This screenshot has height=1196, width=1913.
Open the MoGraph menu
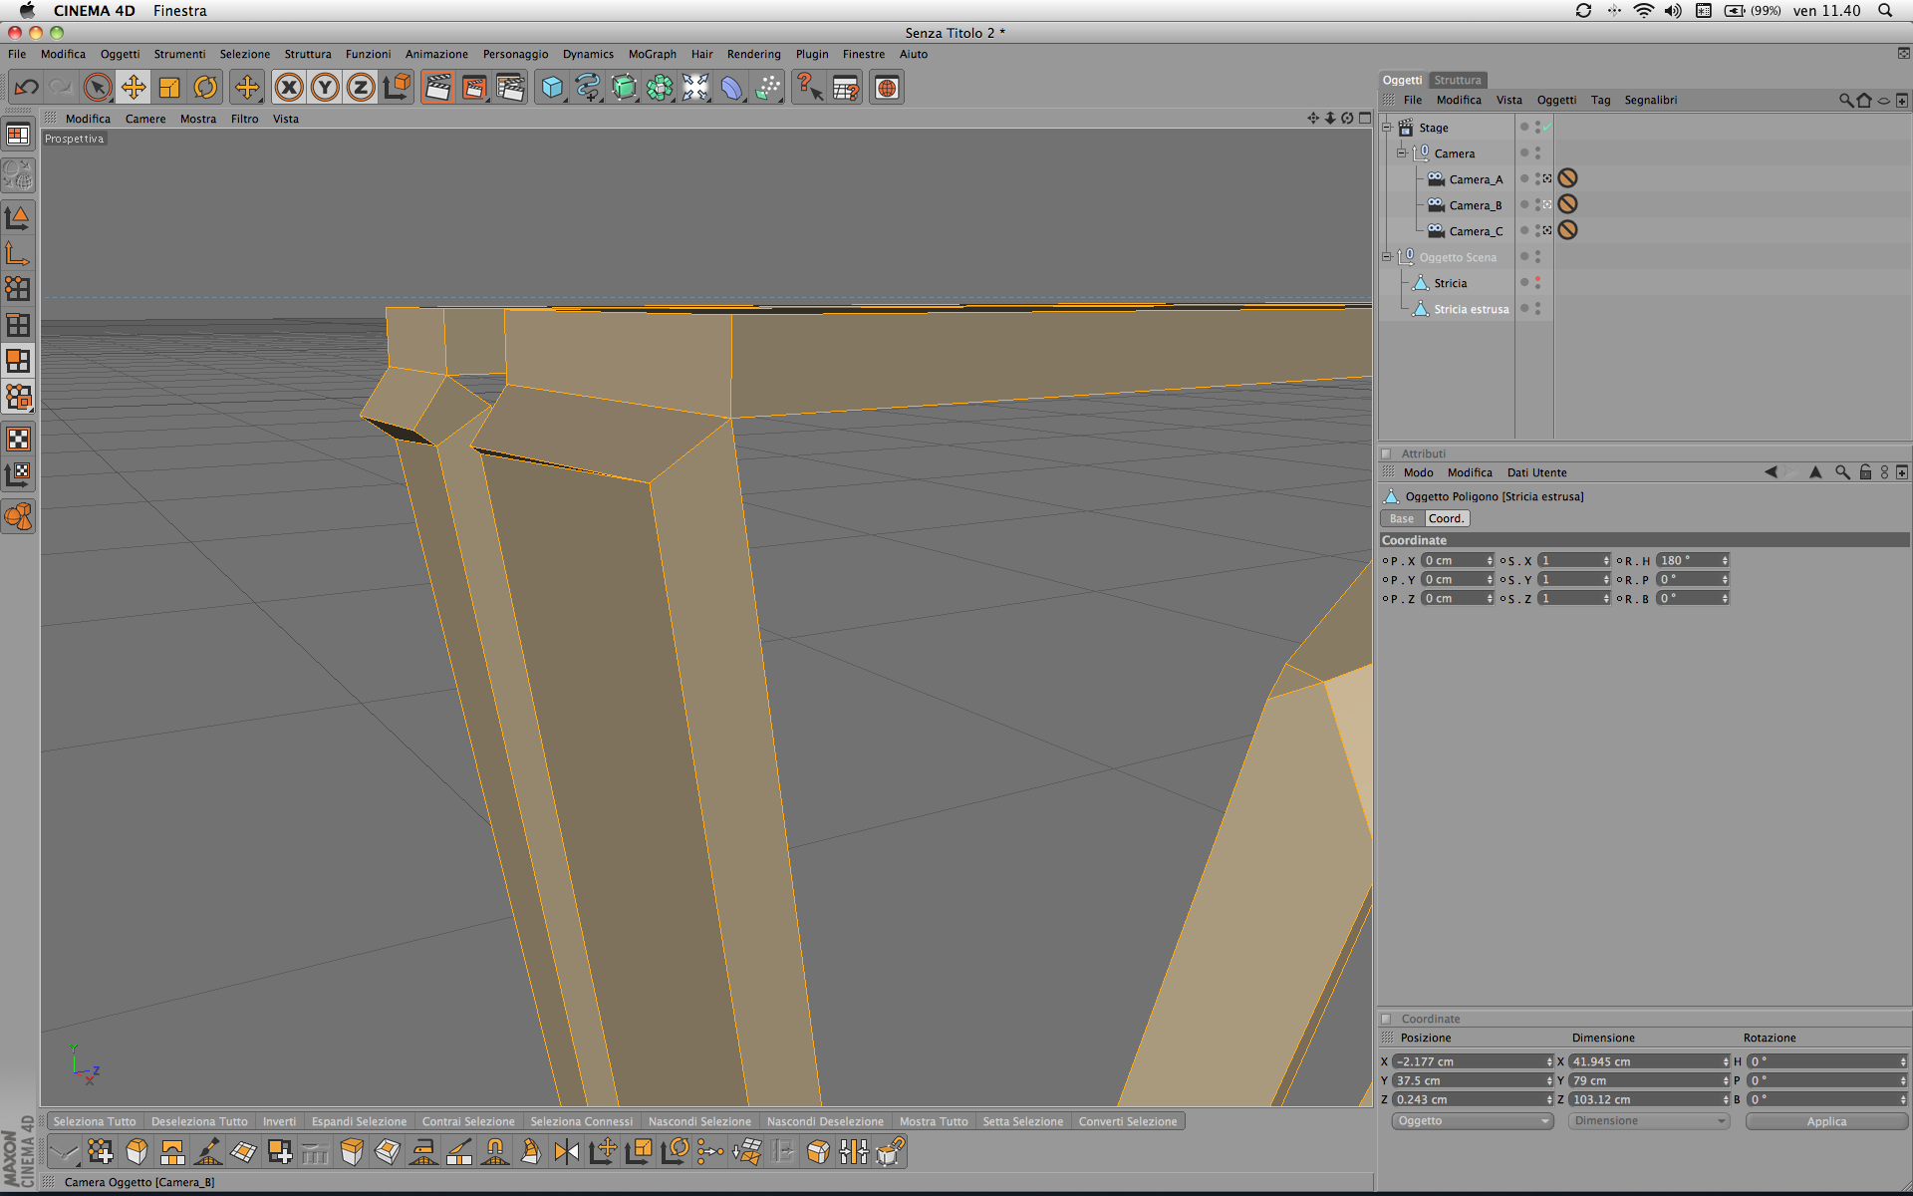[x=652, y=54]
